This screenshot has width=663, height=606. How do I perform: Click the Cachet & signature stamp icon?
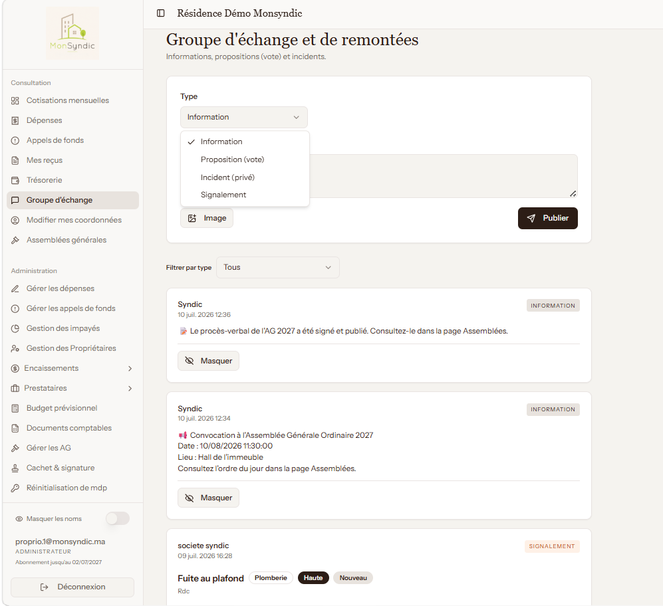tap(15, 468)
